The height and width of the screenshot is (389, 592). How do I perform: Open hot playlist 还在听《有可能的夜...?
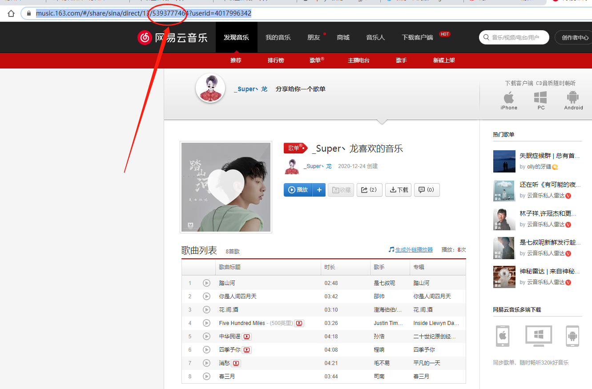tap(550, 184)
